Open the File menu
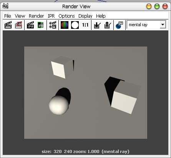 click(8, 16)
